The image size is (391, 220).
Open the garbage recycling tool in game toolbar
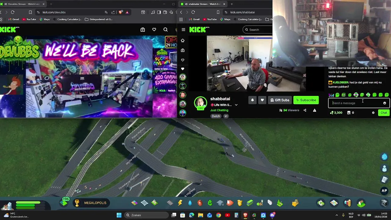210,203
